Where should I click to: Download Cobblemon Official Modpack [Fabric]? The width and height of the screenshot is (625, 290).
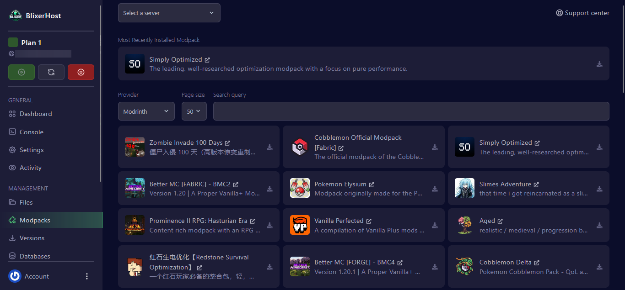click(x=435, y=147)
